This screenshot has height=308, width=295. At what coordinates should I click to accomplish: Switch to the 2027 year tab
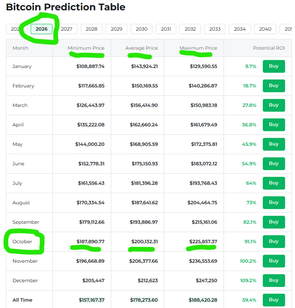66,29
